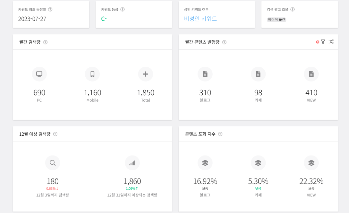Viewport: 349px width, 213px height.
Task: Click the magnifier icon in 12월 예상 검색량
Action: click(x=52, y=163)
